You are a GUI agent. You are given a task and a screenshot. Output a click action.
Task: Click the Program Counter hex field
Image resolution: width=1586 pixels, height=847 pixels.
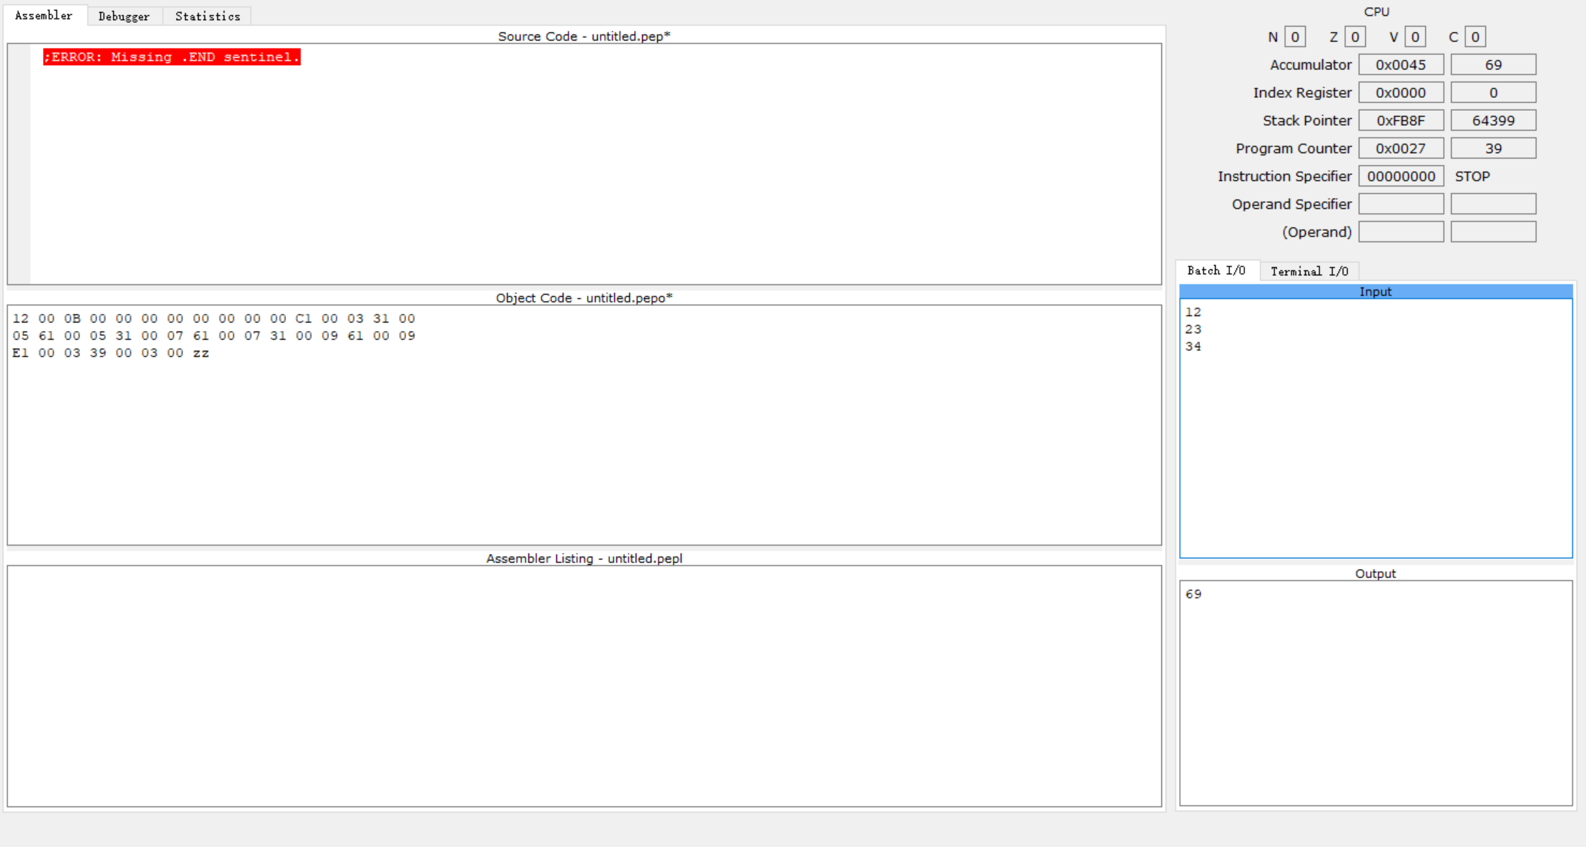[1400, 148]
